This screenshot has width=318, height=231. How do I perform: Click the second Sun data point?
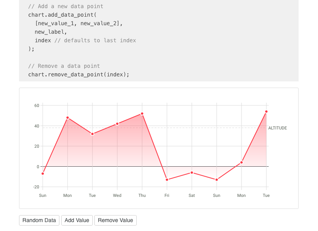point(216,179)
